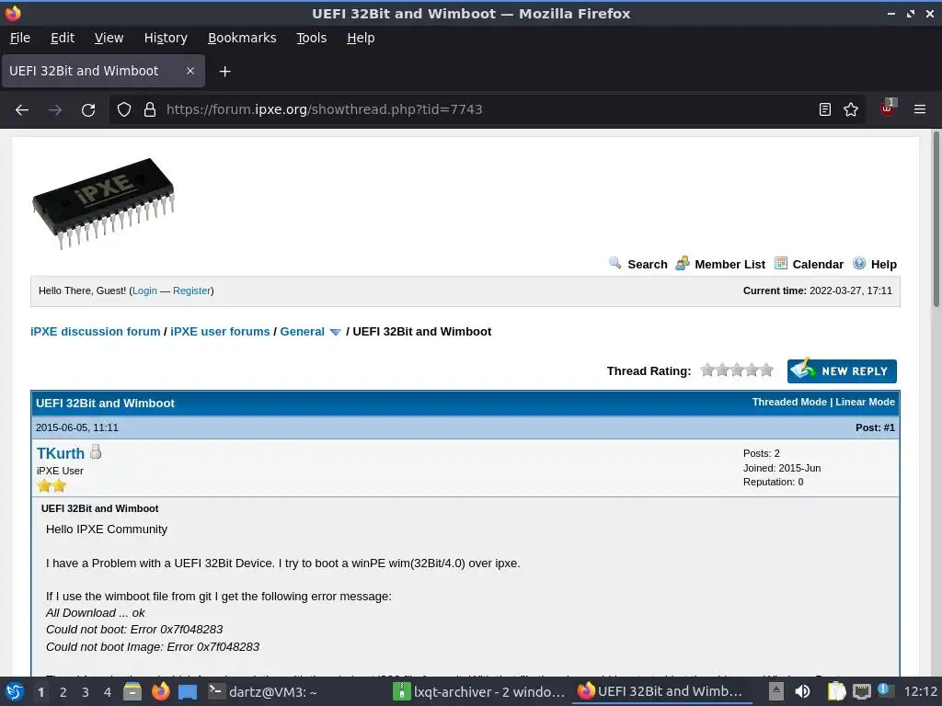Launch Firefox from the taskbar quick launch

click(160, 691)
